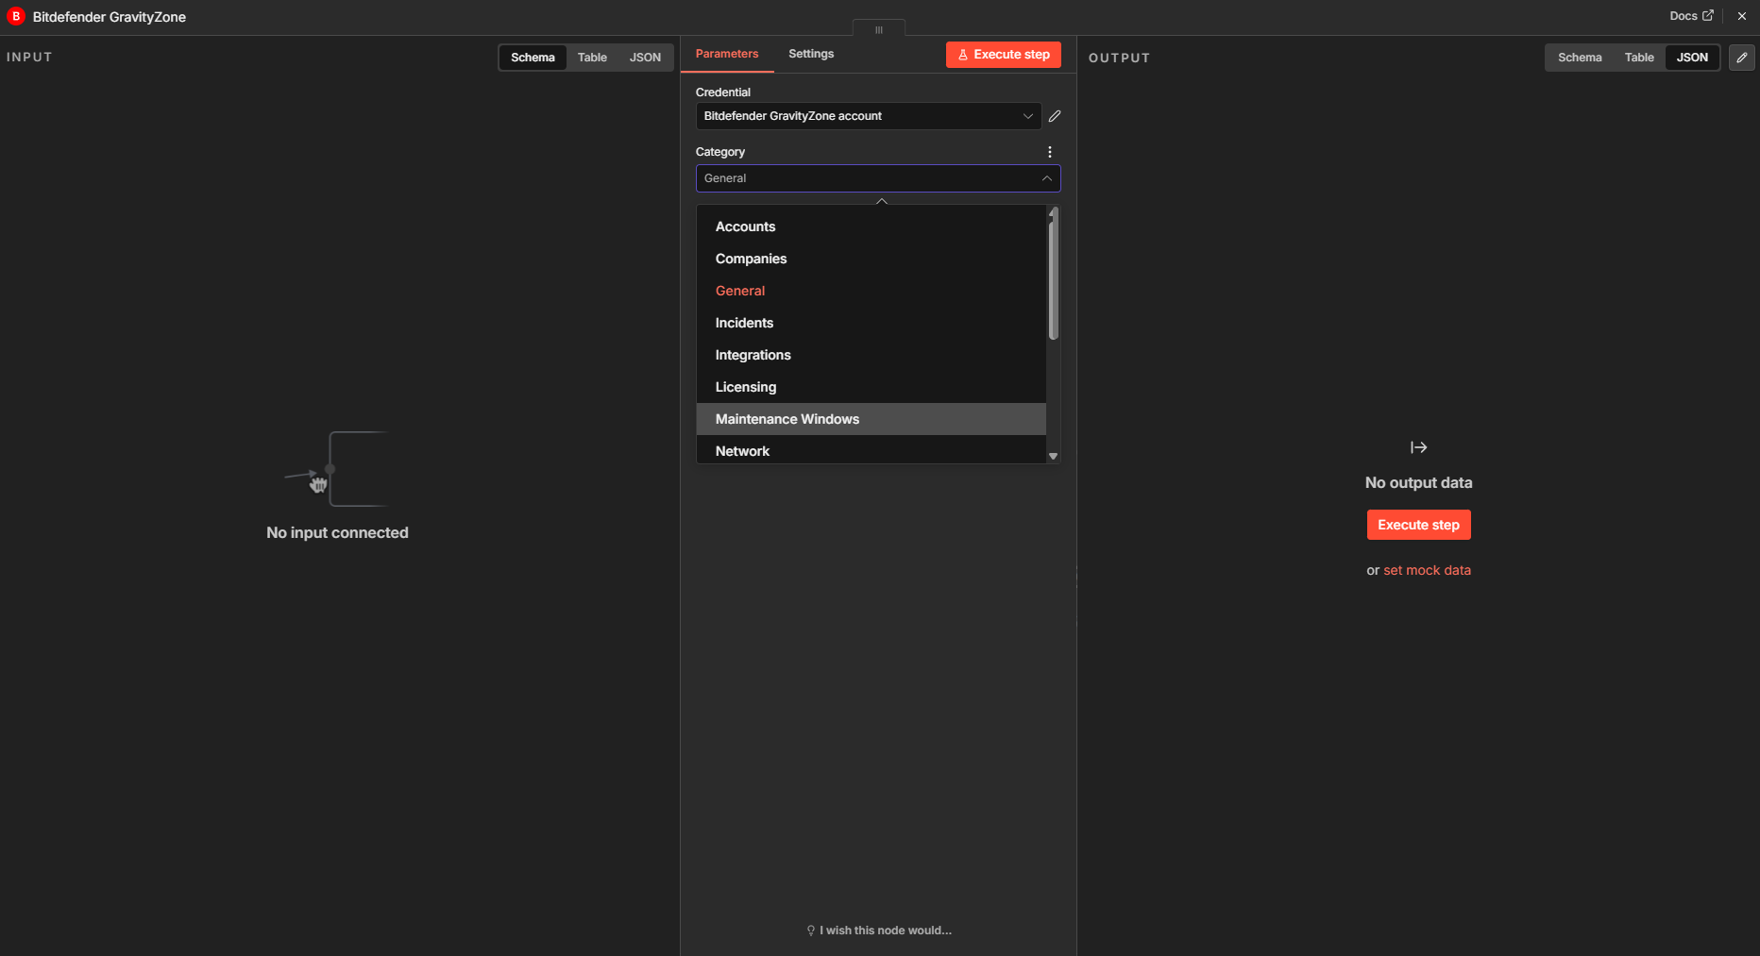The width and height of the screenshot is (1760, 956).
Task: Click the no-output arrow icon
Action: 1418,447
